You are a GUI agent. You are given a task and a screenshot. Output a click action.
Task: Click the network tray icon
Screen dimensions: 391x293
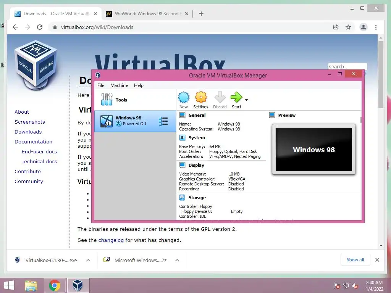(346, 286)
